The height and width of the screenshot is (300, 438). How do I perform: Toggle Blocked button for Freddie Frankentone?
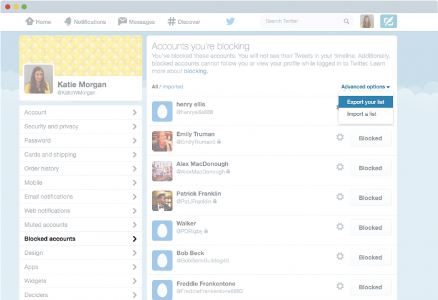click(x=370, y=287)
